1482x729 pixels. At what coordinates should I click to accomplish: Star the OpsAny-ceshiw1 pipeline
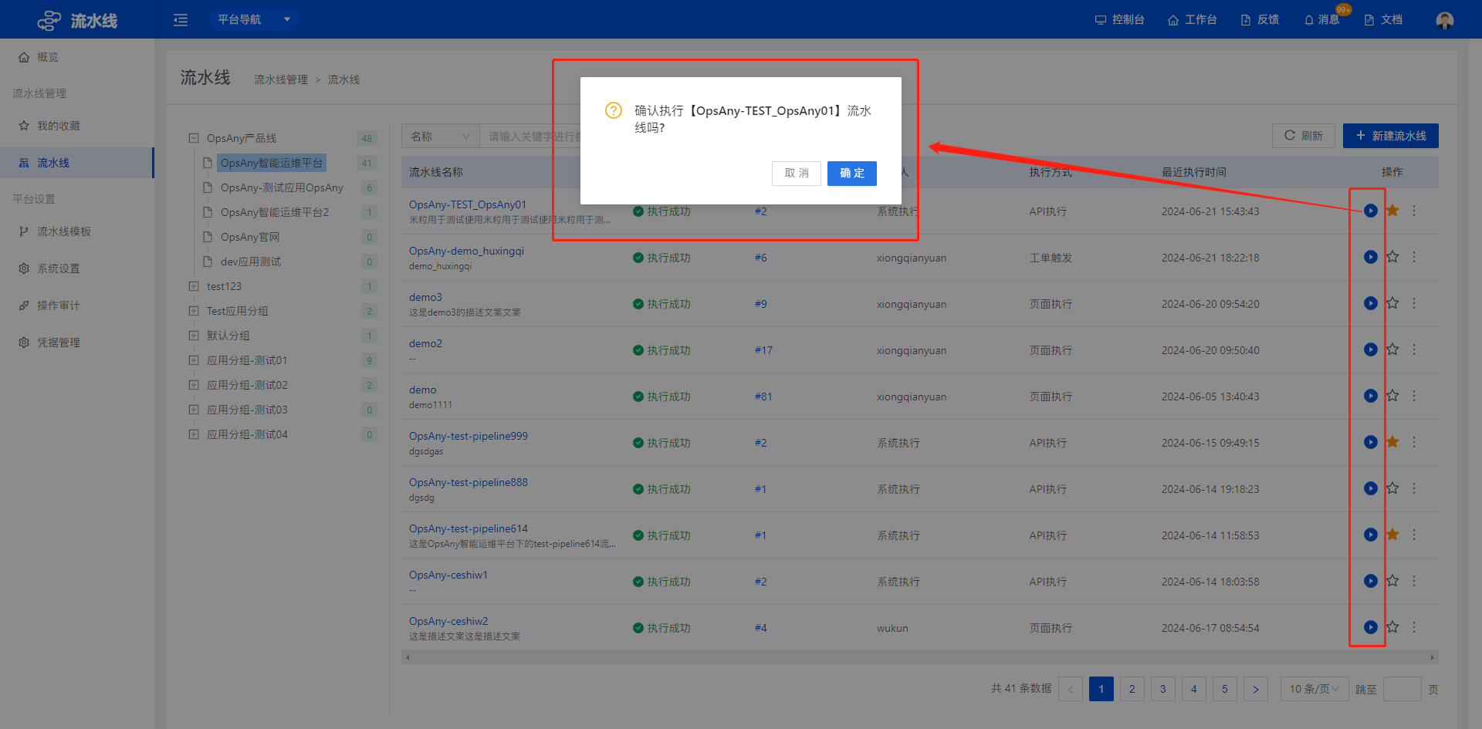[x=1392, y=581]
